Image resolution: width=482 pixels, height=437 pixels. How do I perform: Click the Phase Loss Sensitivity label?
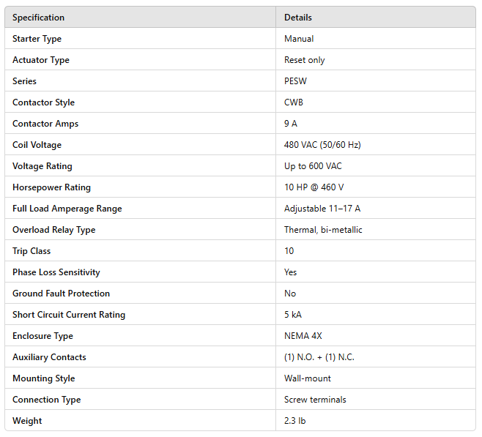[x=56, y=272]
